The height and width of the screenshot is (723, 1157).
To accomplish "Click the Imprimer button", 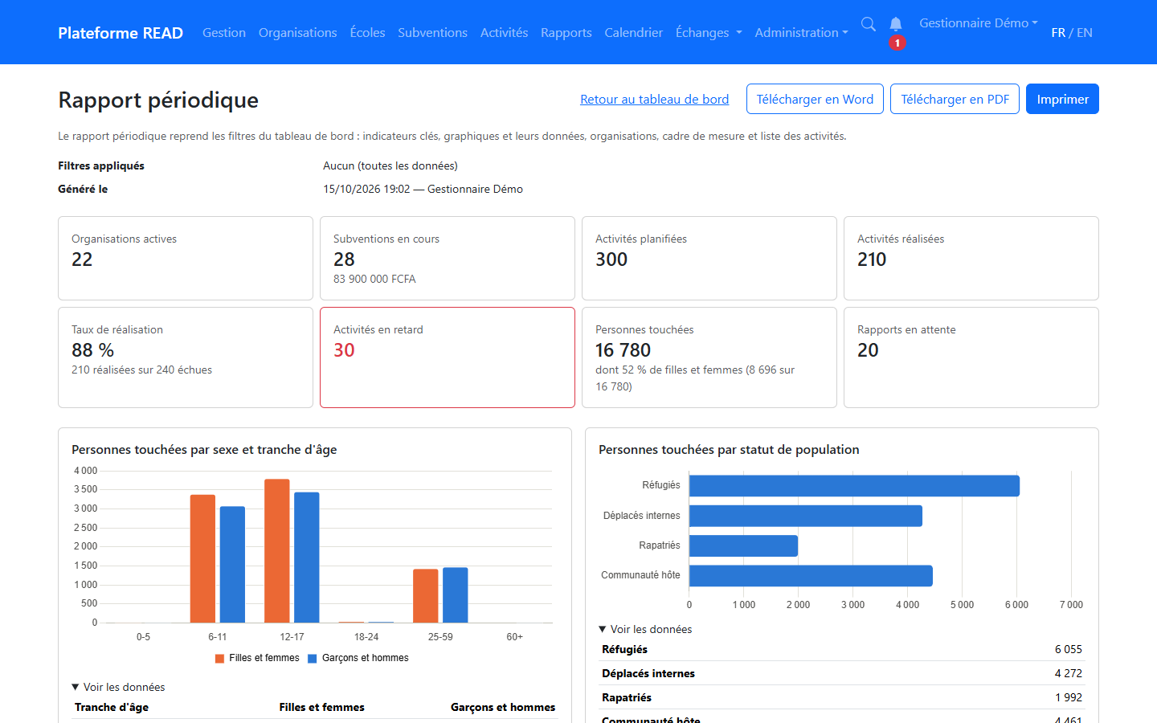I will [1062, 99].
